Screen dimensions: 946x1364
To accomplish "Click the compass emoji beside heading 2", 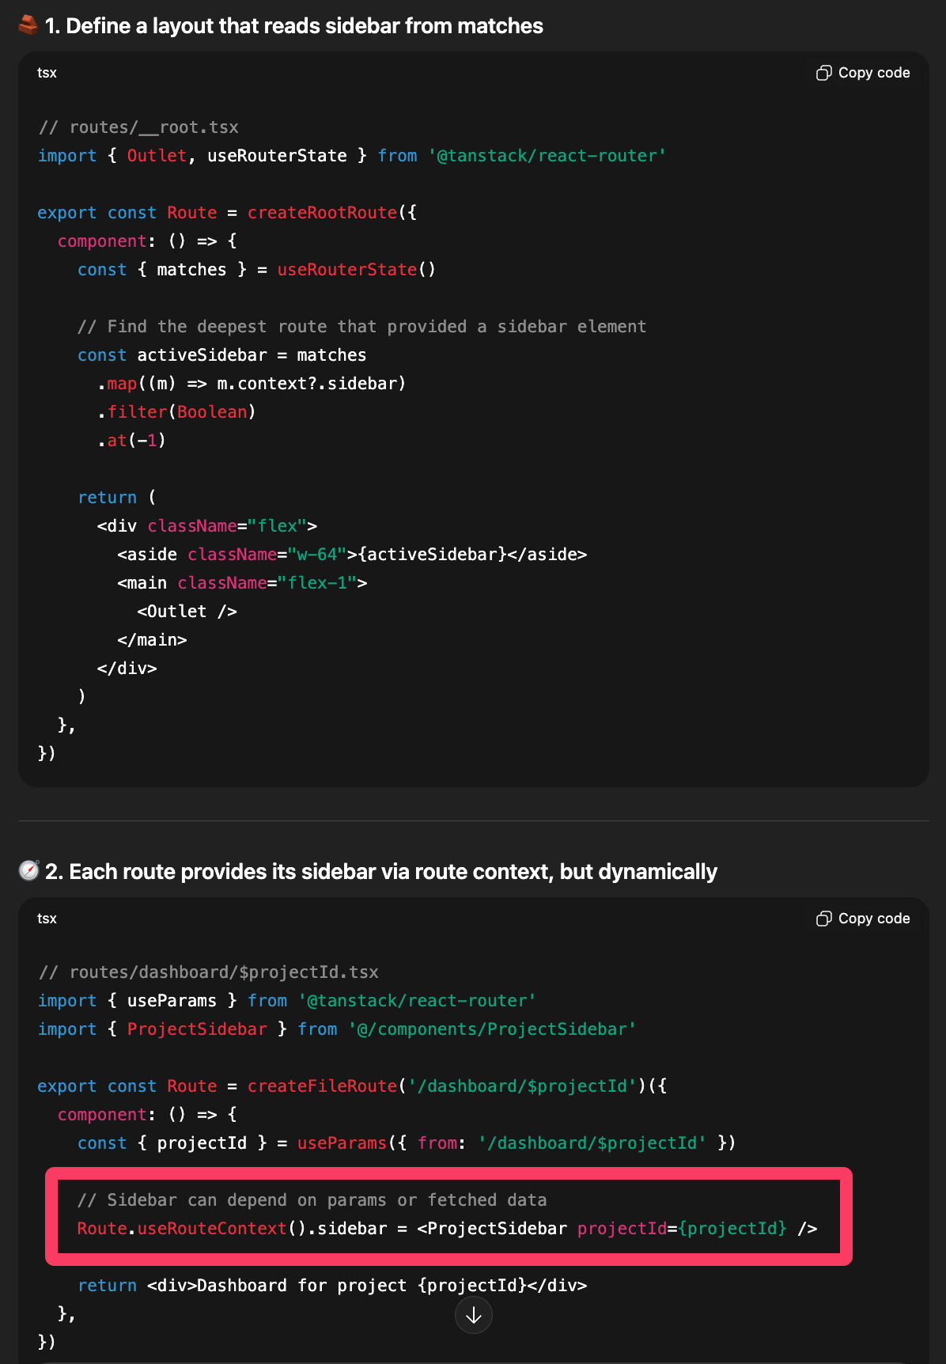I will point(29,870).
